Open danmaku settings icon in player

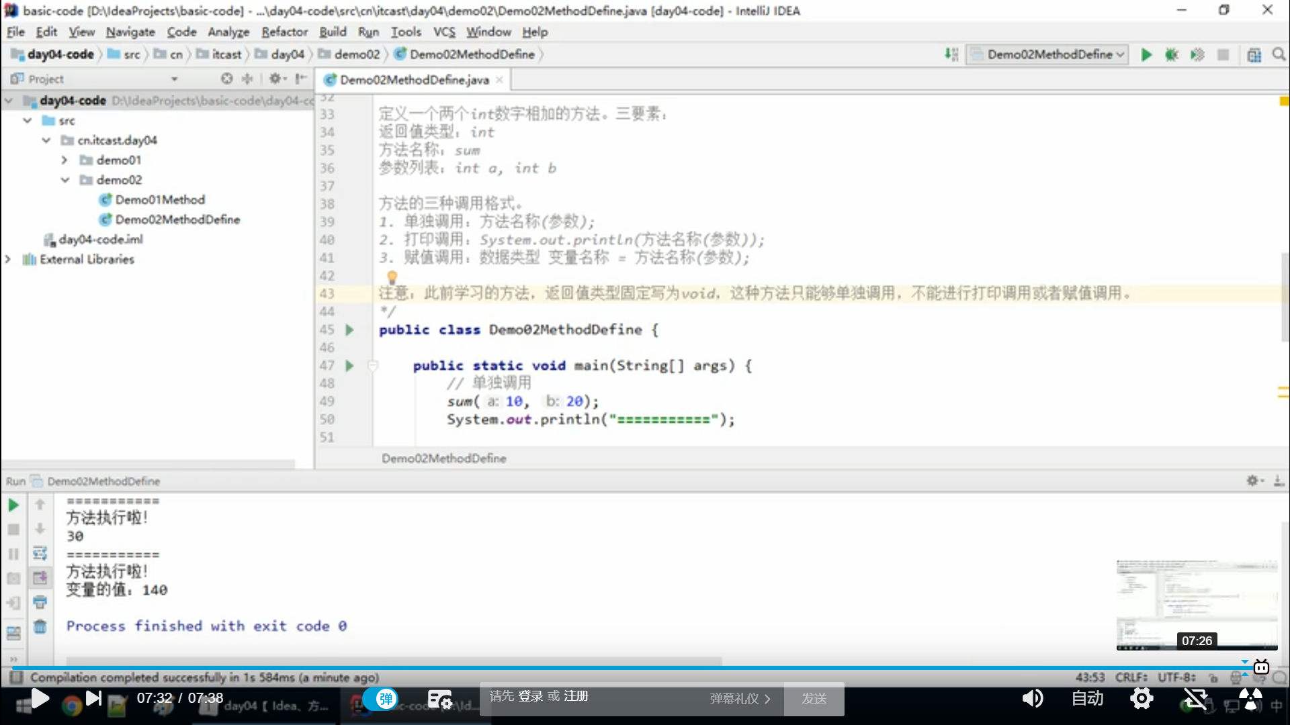(x=440, y=699)
